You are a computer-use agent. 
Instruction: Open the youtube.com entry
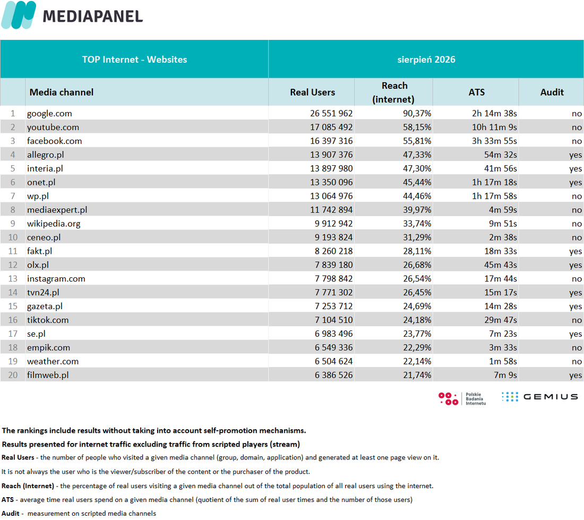point(53,127)
